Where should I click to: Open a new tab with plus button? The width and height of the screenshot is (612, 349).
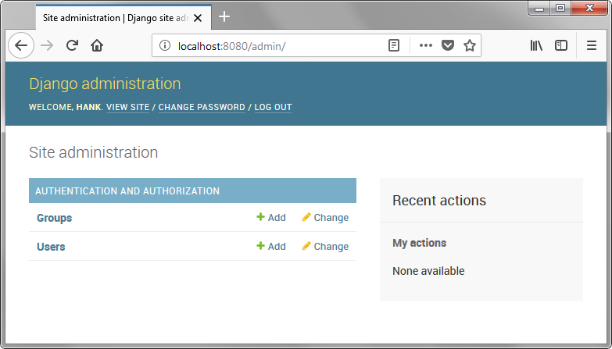click(224, 16)
